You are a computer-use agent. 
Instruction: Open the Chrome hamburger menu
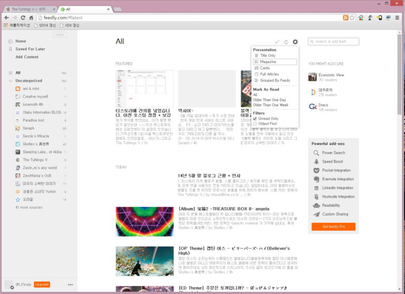point(397,17)
